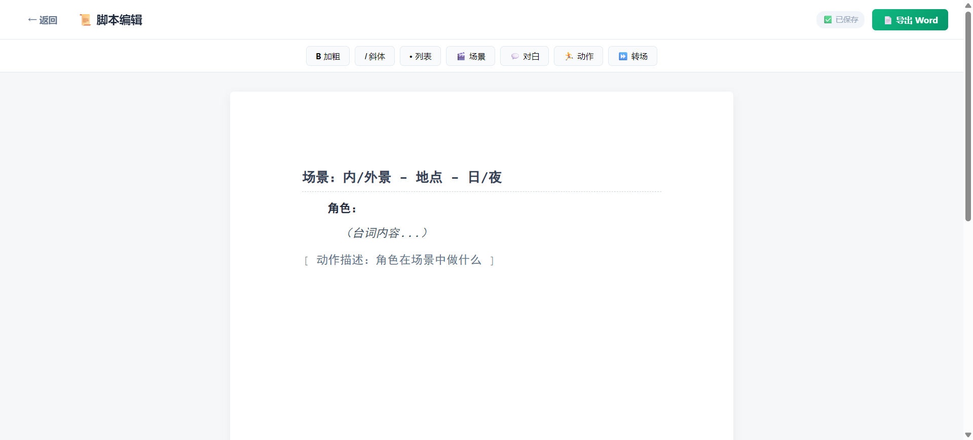
Task: Apply bold with B 加粗 button
Action: [328, 56]
